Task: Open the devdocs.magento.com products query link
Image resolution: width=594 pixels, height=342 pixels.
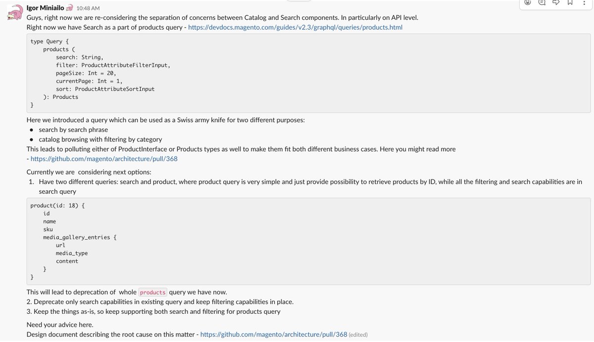Action: pyautogui.click(x=295, y=27)
